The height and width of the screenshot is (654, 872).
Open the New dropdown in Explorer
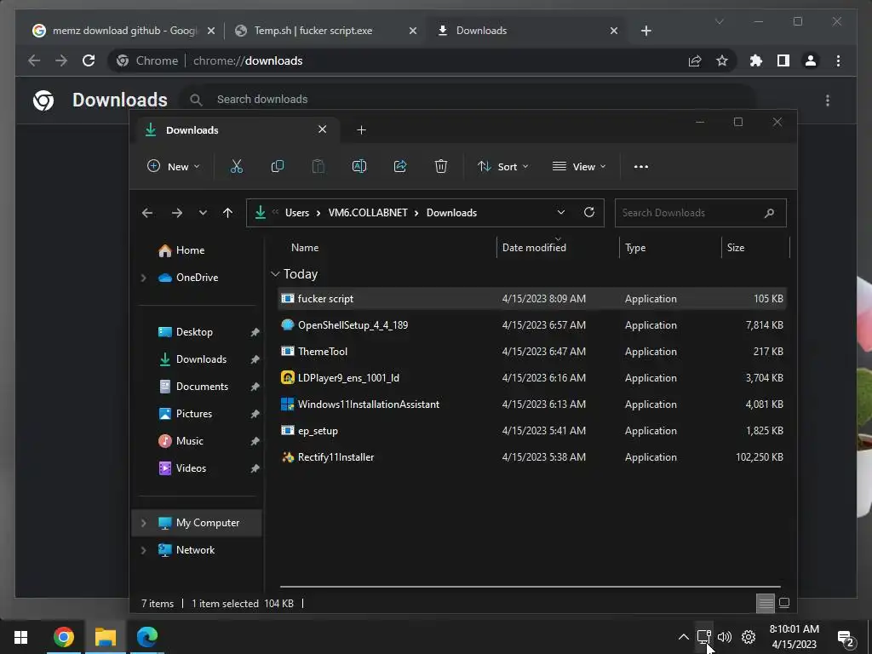[173, 166]
